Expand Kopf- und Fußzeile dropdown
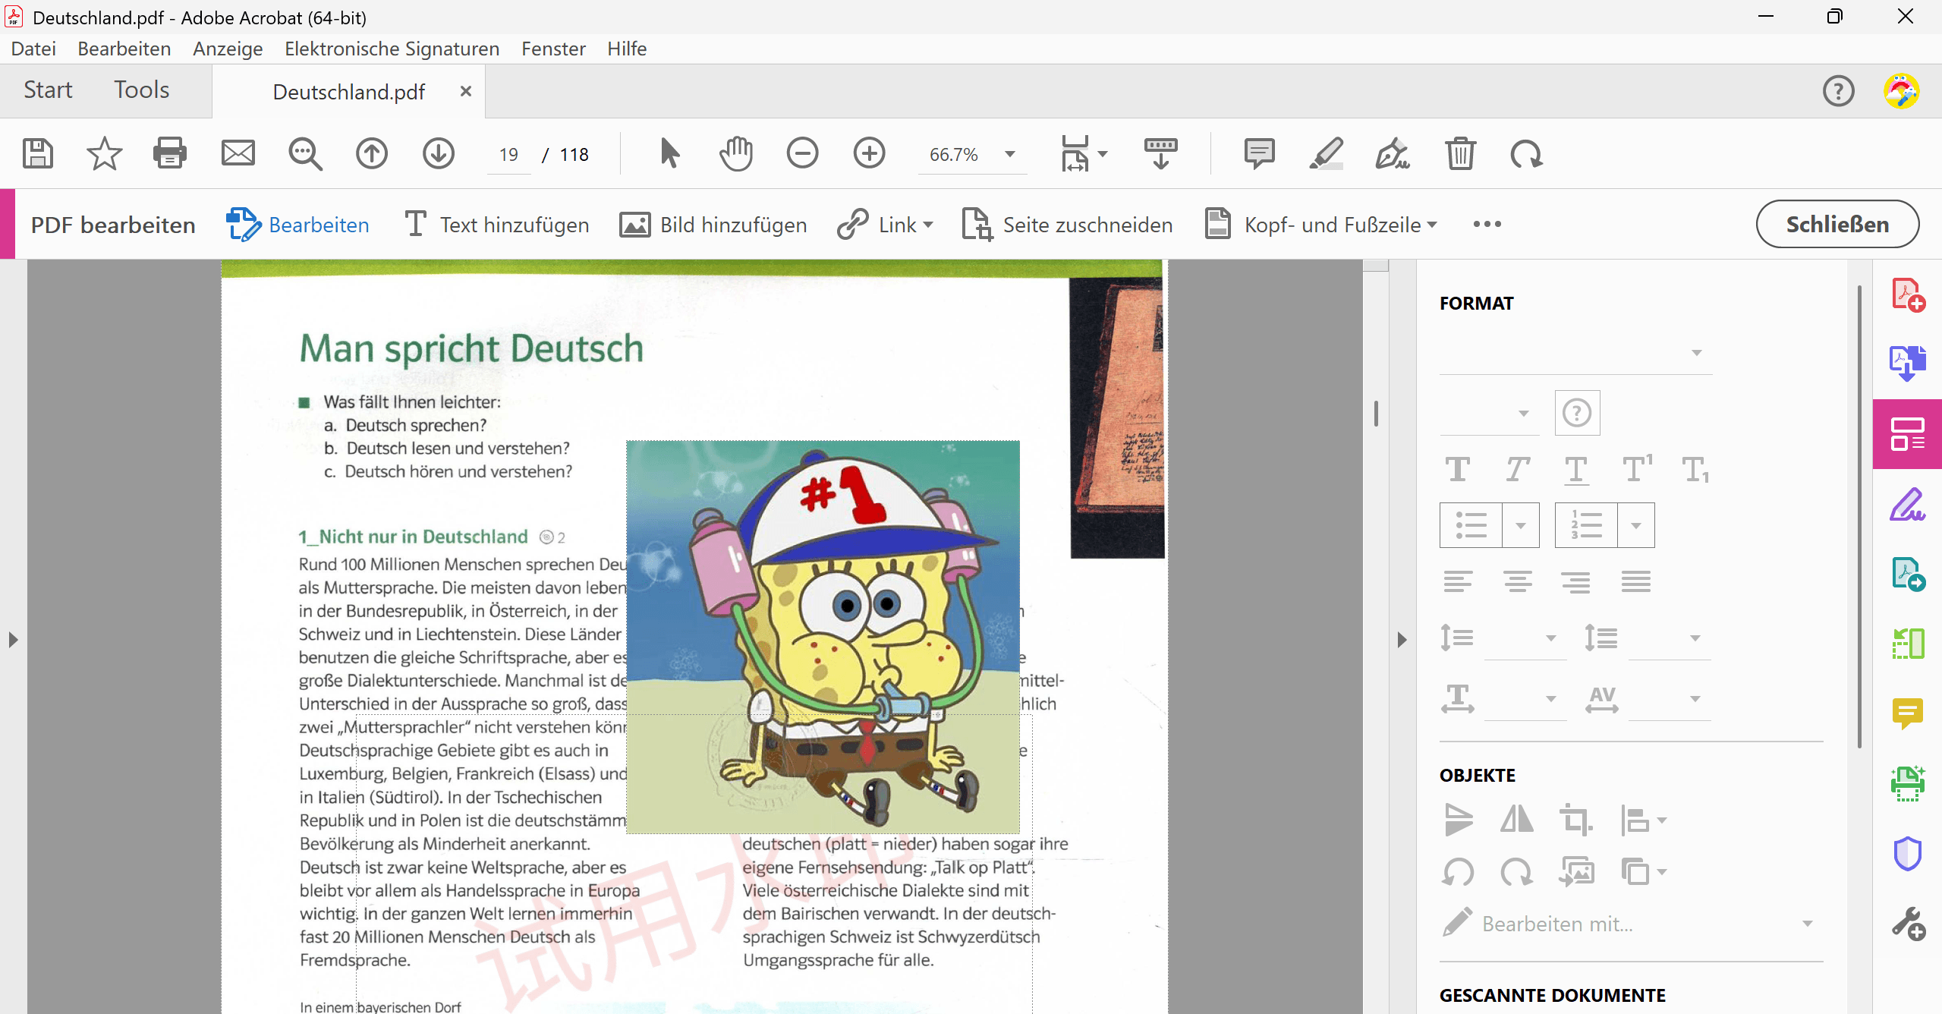This screenshot has height=1014, width=1942. coord(1432,225)
